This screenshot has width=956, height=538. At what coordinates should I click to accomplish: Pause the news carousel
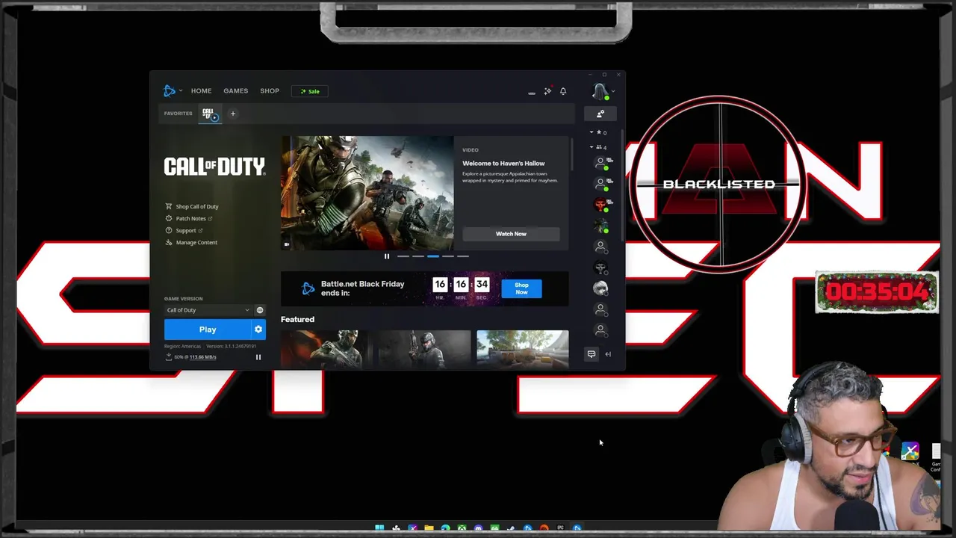pos(387,256)
